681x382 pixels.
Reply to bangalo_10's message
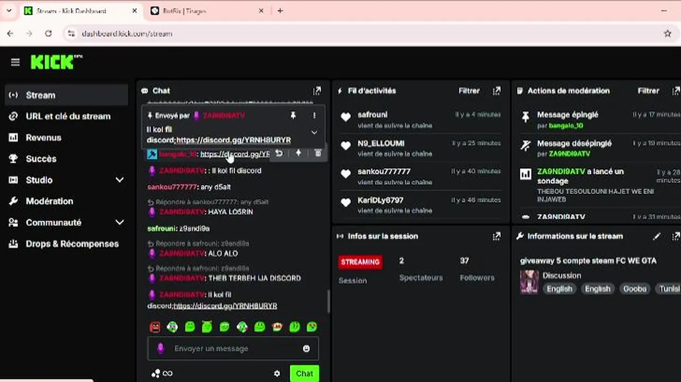click(x=279, y=153)
